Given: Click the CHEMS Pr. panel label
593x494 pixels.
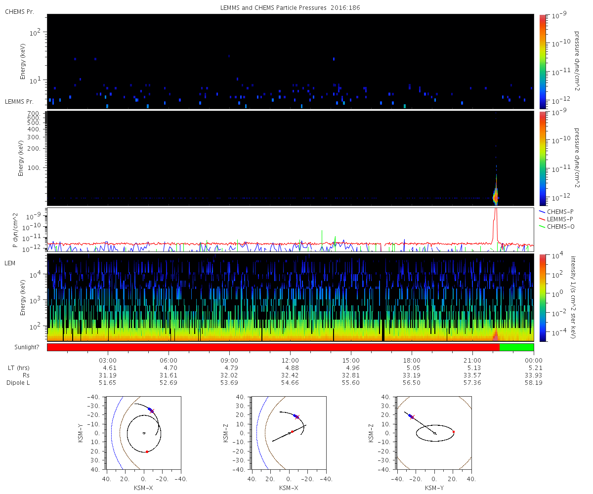Looking at the screenshot, I should 19,11.
